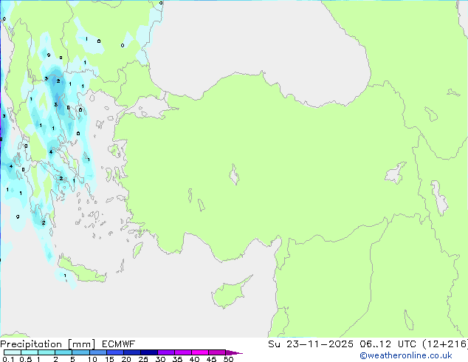Click the 35–40 mm magenta legend swatch

point(182,352)
